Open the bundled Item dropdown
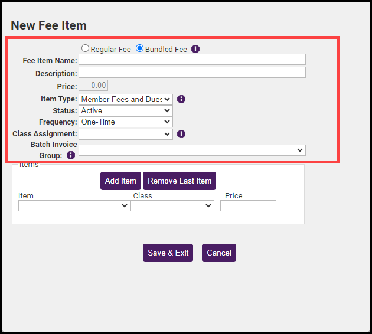Viewport: 372px width, 334px height. (74, 205)
